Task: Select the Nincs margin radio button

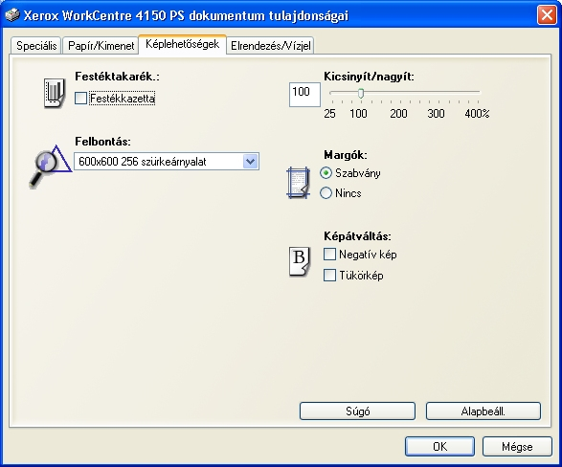Action: point(326,193)
